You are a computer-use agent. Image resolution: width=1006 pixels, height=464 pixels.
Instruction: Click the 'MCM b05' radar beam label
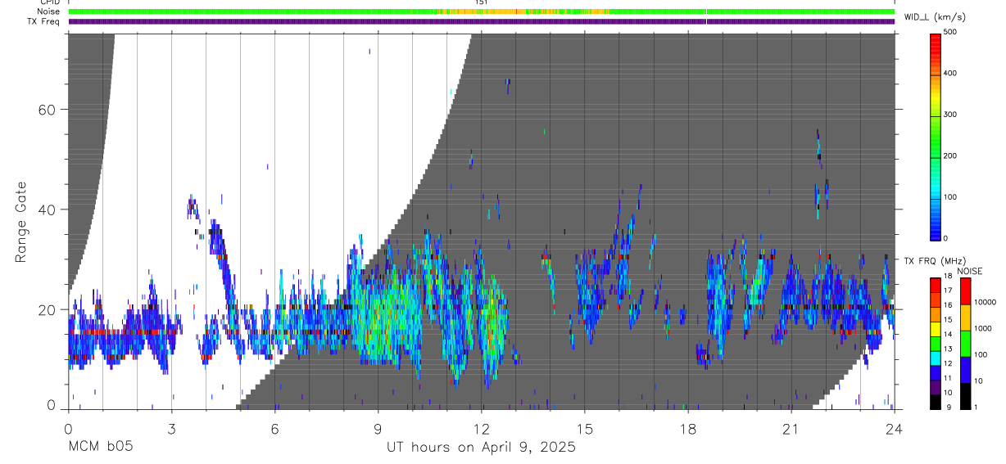(100, 447)
